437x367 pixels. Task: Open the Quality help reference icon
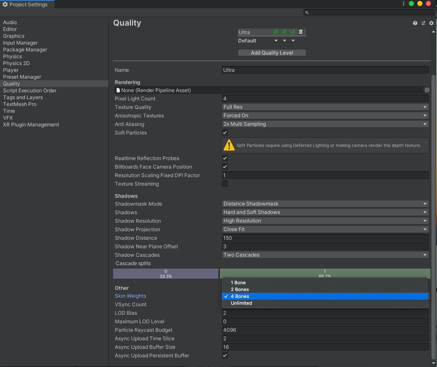click(415, 23)
